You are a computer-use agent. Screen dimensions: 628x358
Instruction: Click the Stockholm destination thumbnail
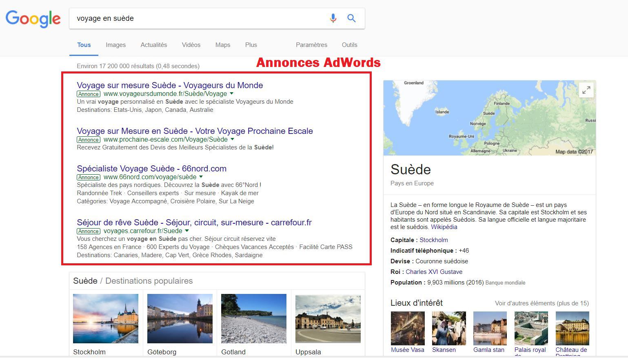[x=106, y=319]
